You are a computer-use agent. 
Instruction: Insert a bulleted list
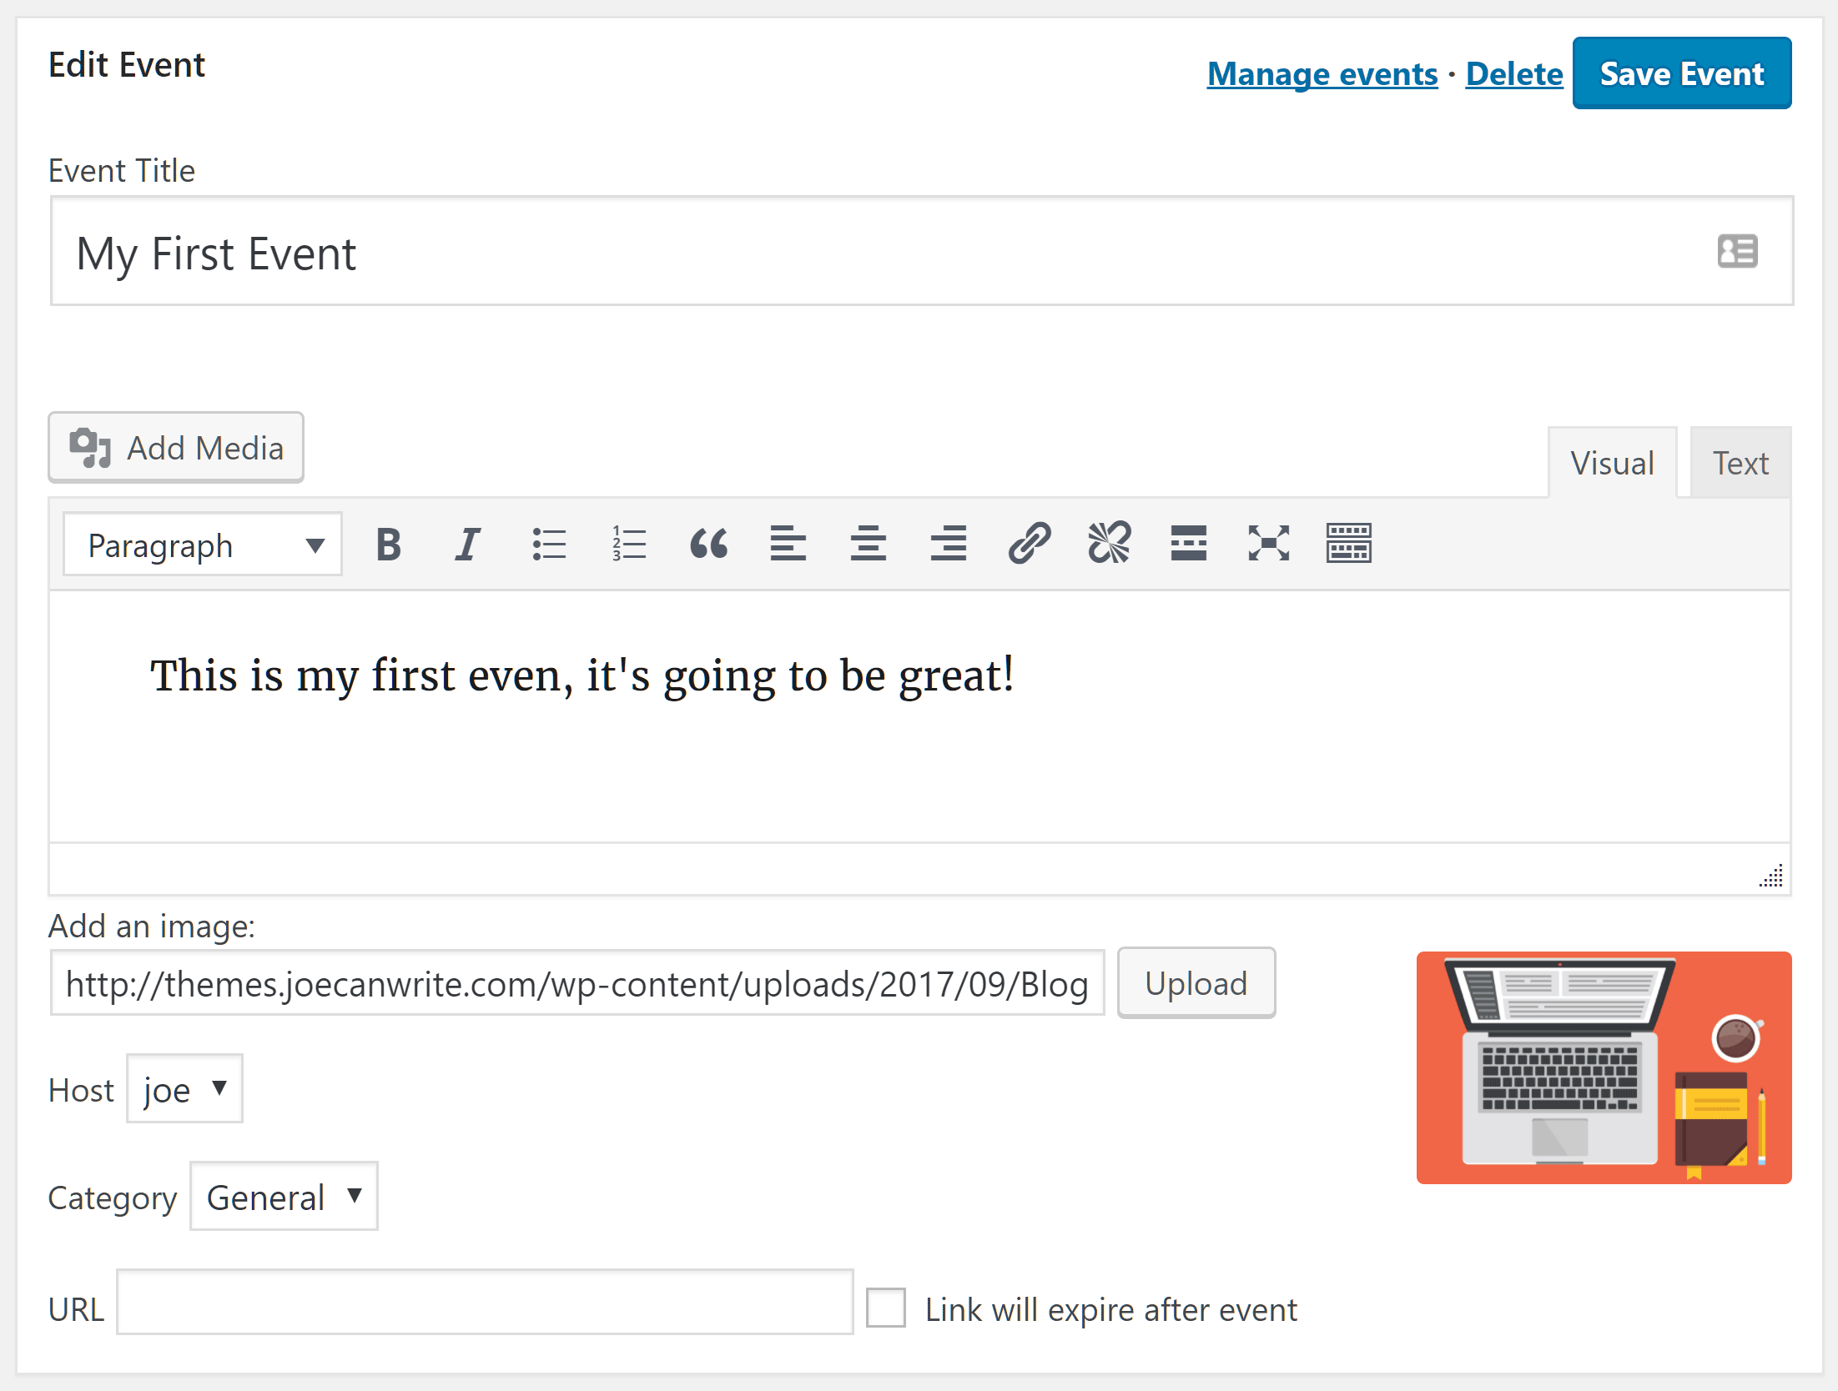coord(548,544)
